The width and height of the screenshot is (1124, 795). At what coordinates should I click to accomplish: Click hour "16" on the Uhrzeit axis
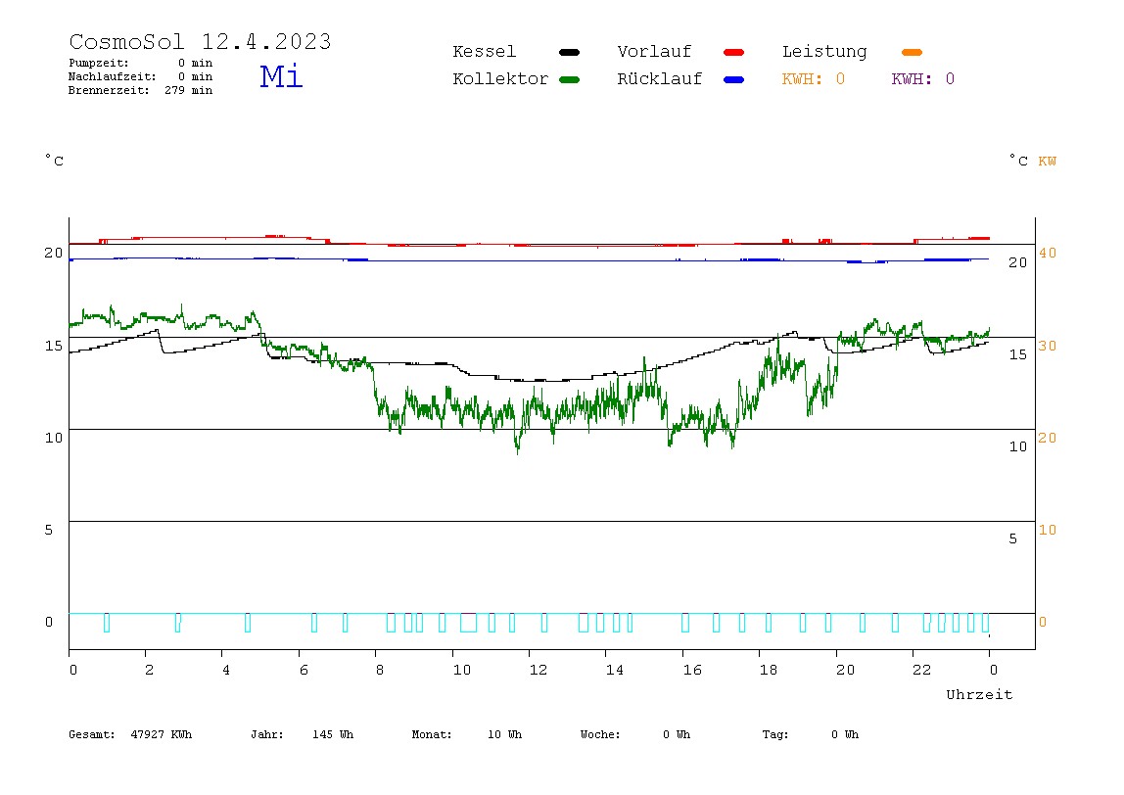coord(692,671)
